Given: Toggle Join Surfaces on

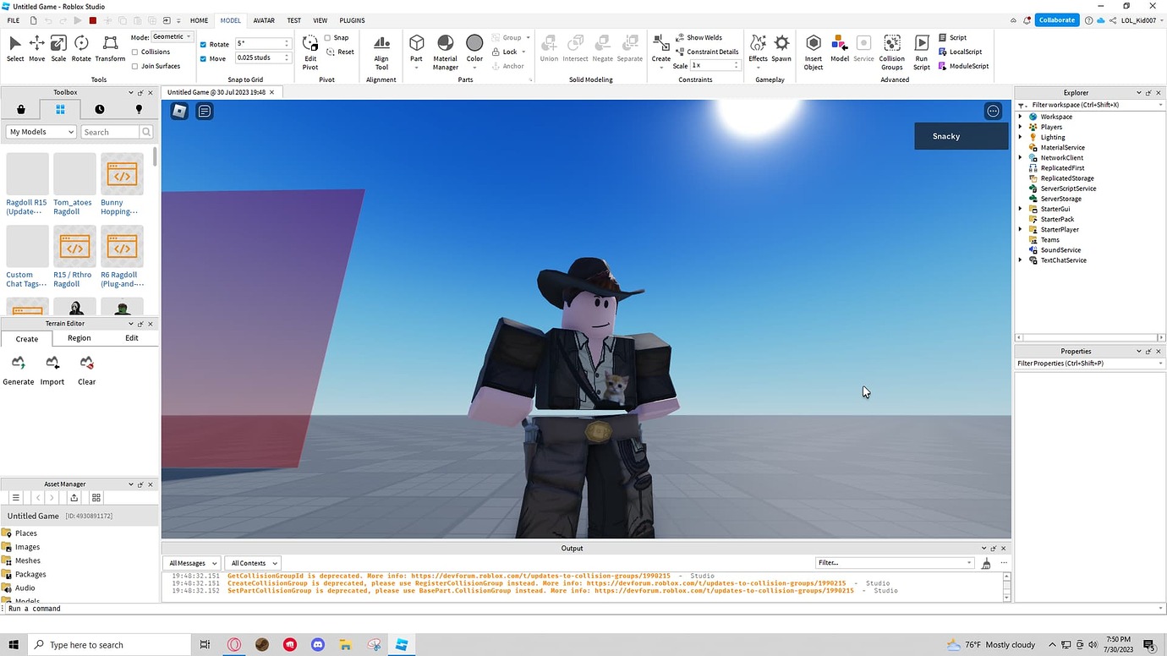Looking at the screenshot, I should tap(135, 65).
